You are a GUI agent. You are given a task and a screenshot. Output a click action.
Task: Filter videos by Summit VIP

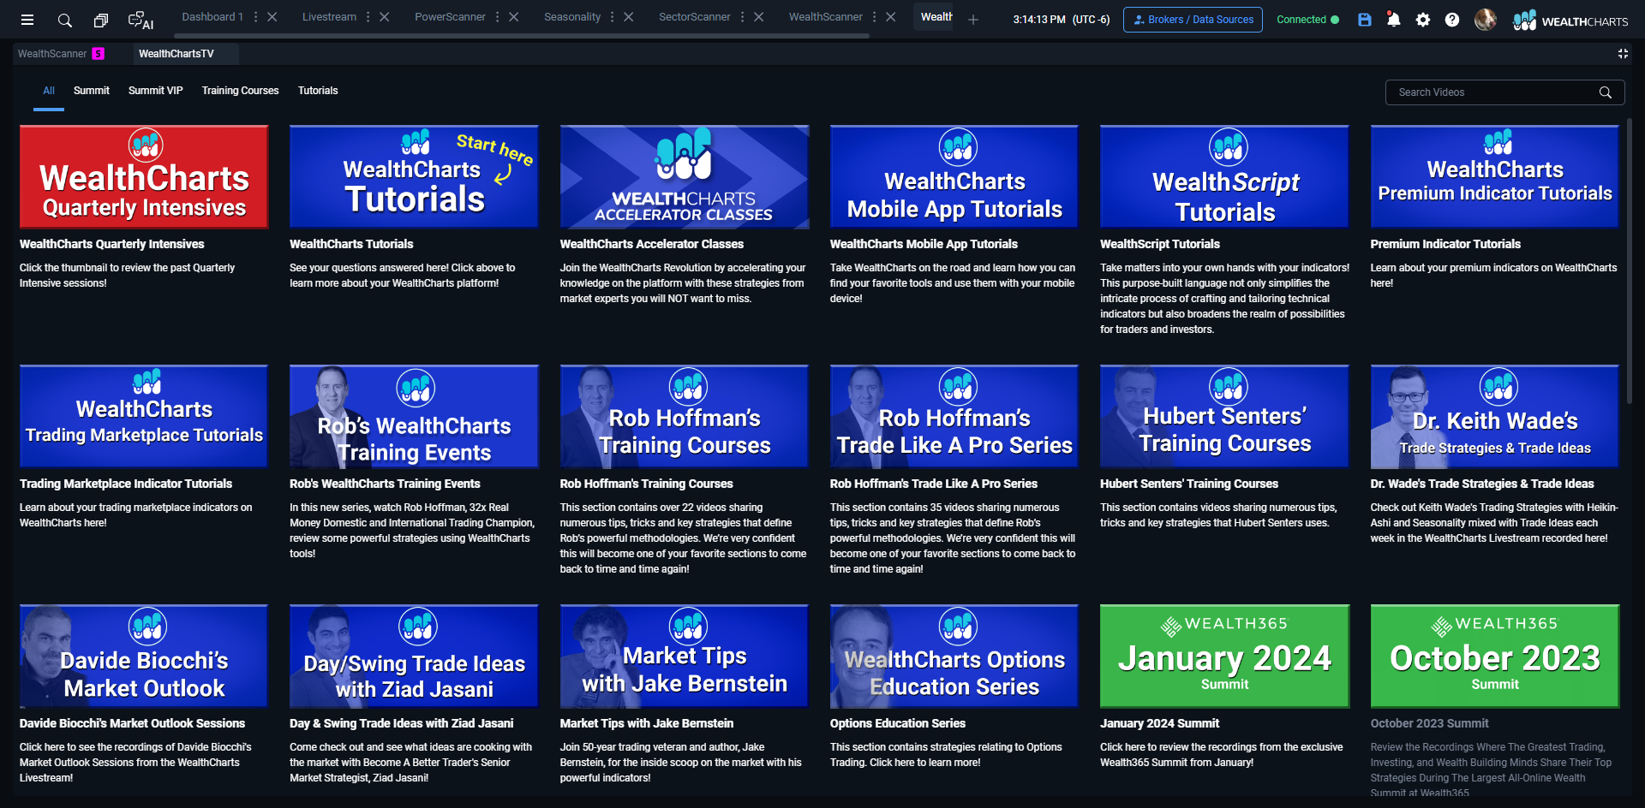[x=156, y=91]
